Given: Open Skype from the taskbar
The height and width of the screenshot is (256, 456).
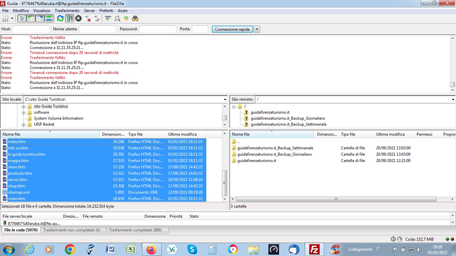Looking at the screenshot, I should point(192,249).
